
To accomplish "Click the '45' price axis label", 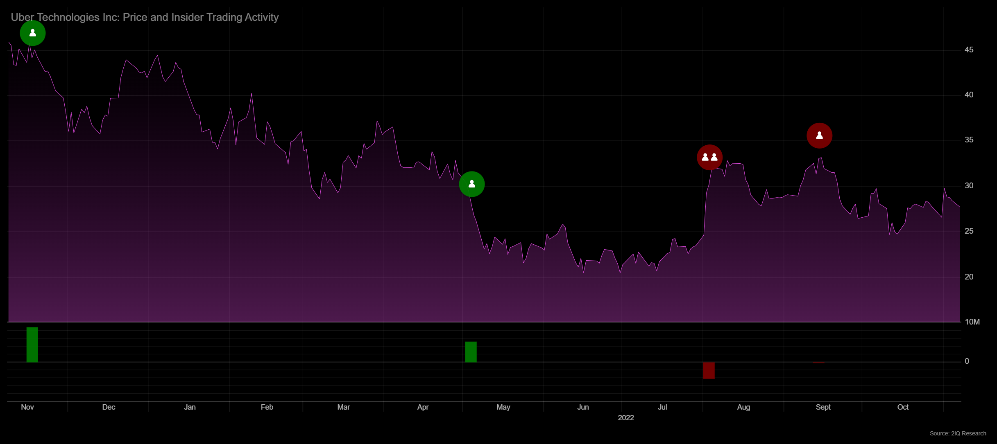I will 969,50.
